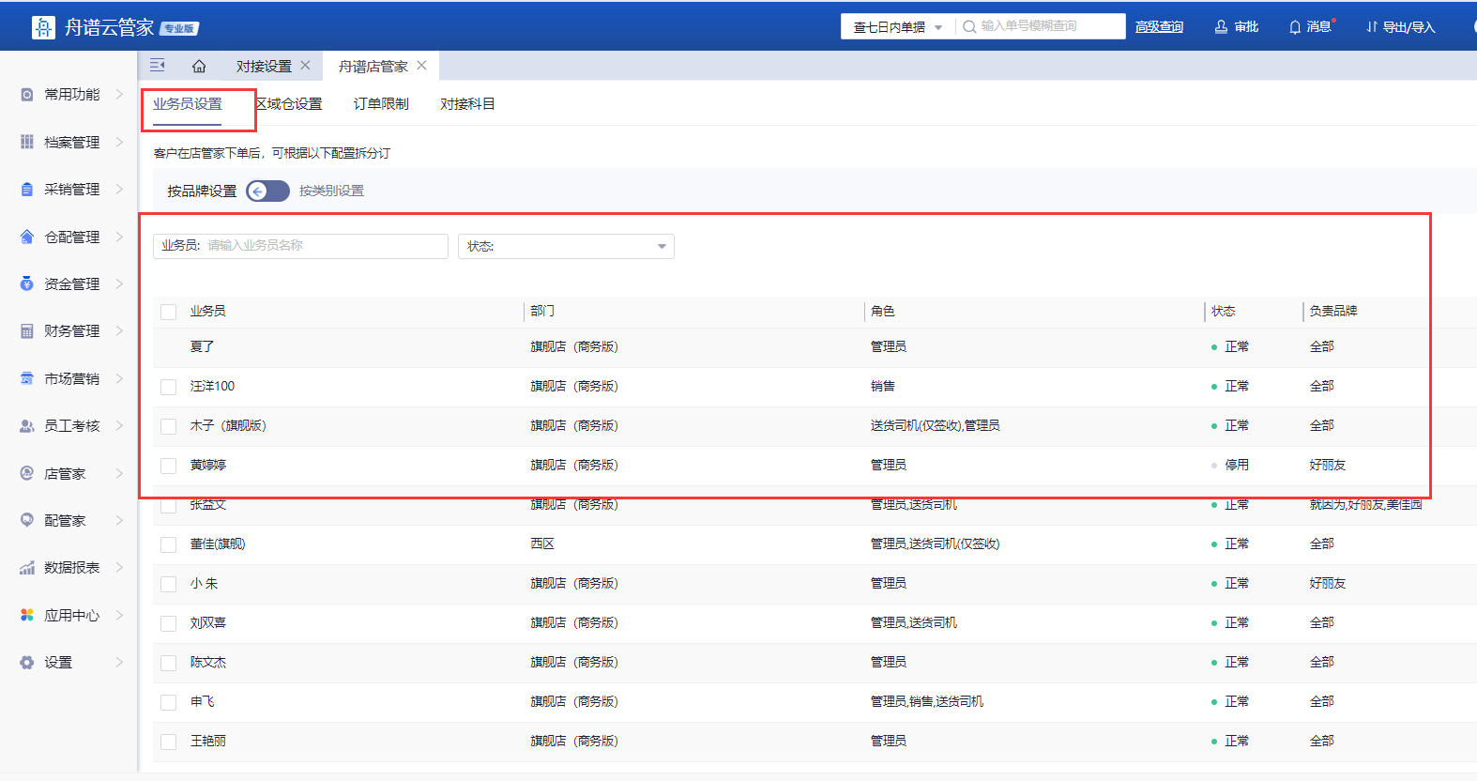1477x781 pixels.
Task: Expand the 采销管理 sidebar menu
Action: 72,190
